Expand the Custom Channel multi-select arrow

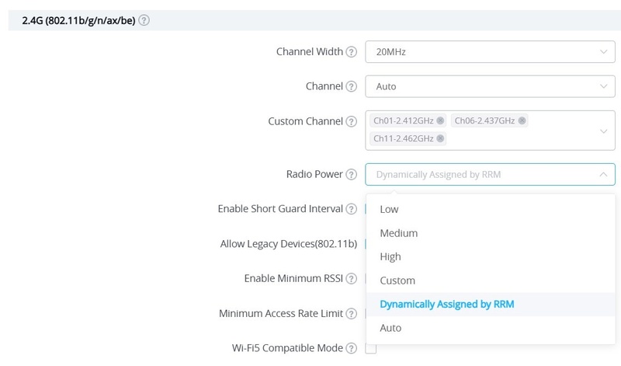point(603,131)
